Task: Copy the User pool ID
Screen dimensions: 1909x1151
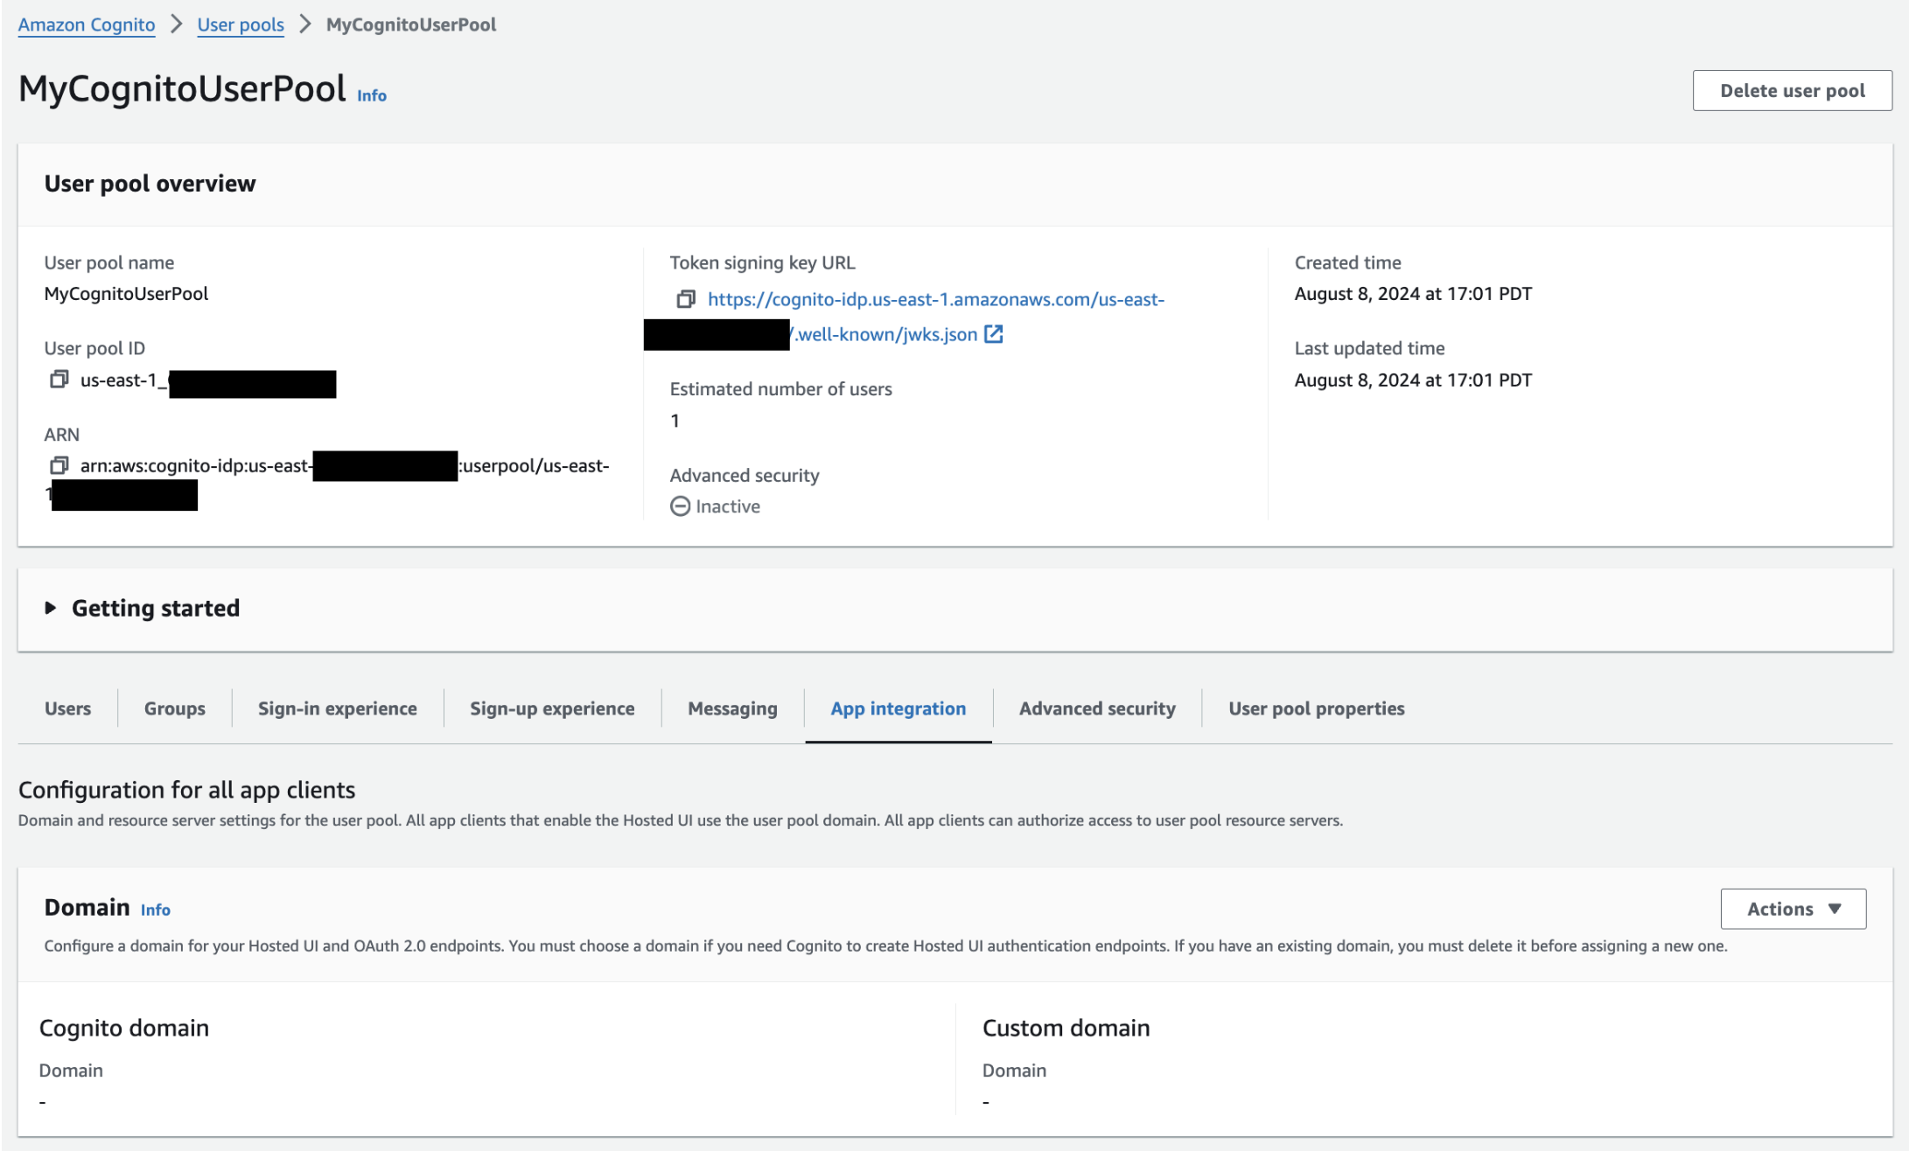Action: click(59, 379)
